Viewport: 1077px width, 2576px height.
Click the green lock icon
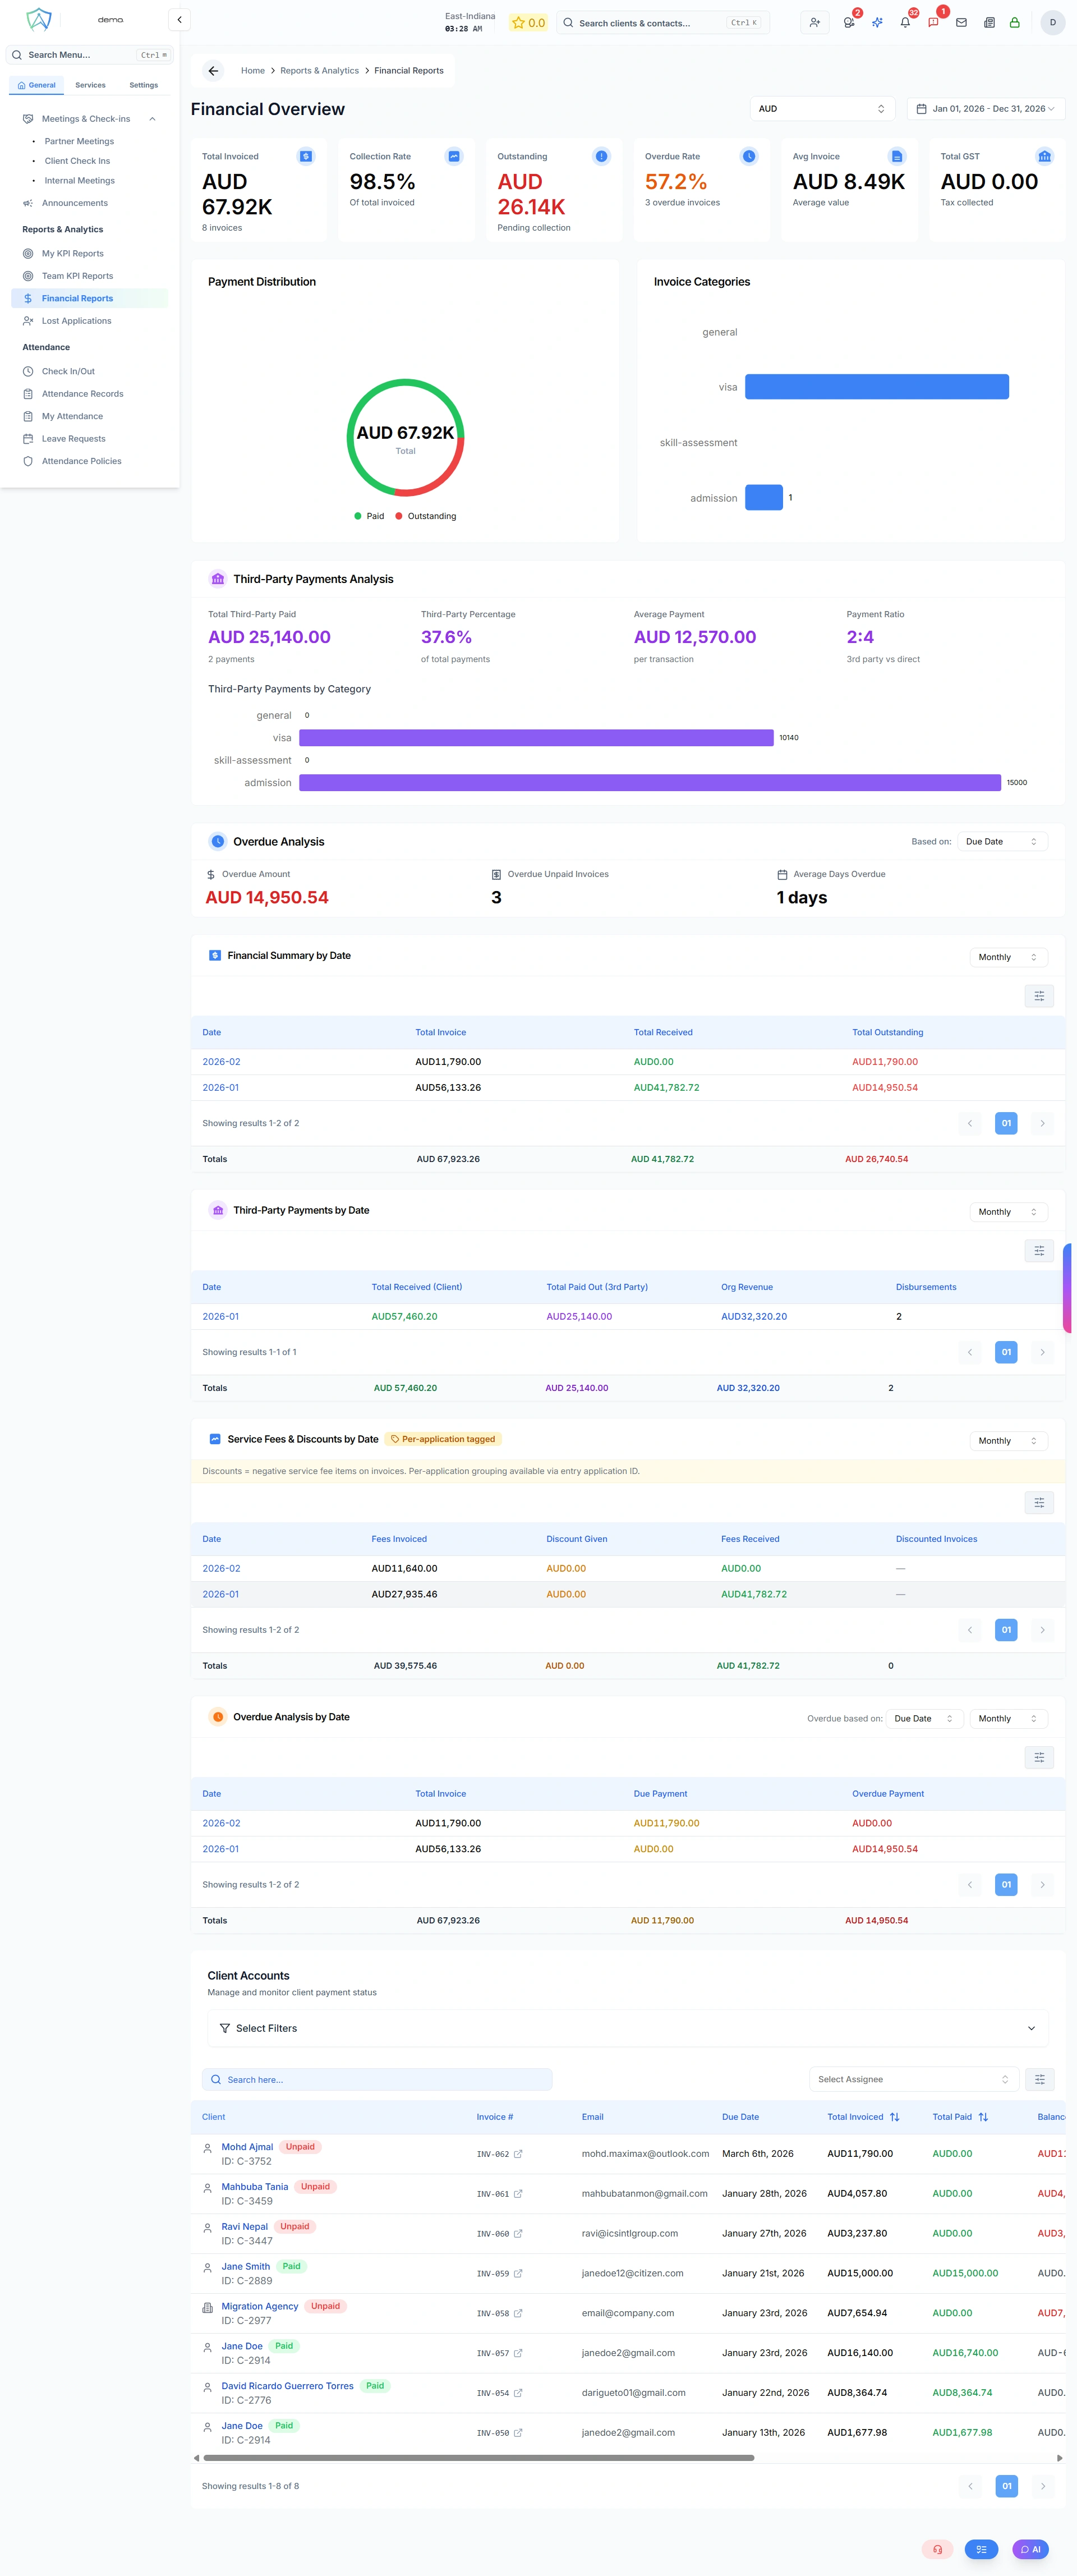point(1014,22)
